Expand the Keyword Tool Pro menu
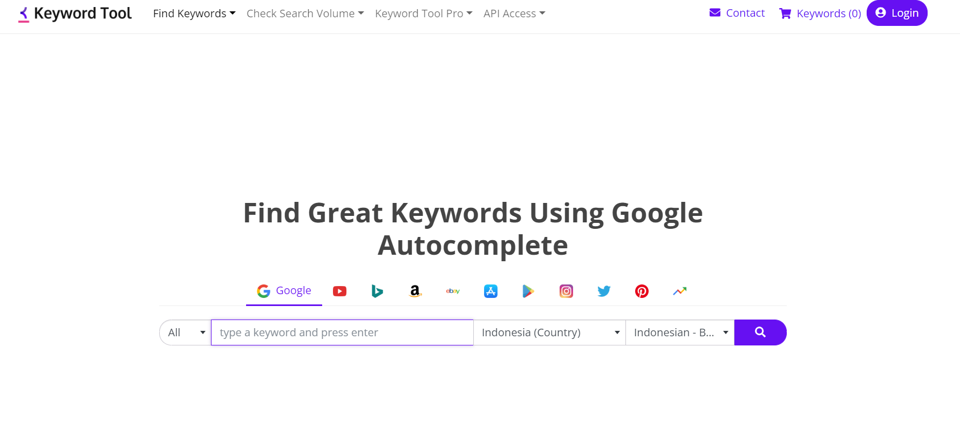 coord(424,13)
